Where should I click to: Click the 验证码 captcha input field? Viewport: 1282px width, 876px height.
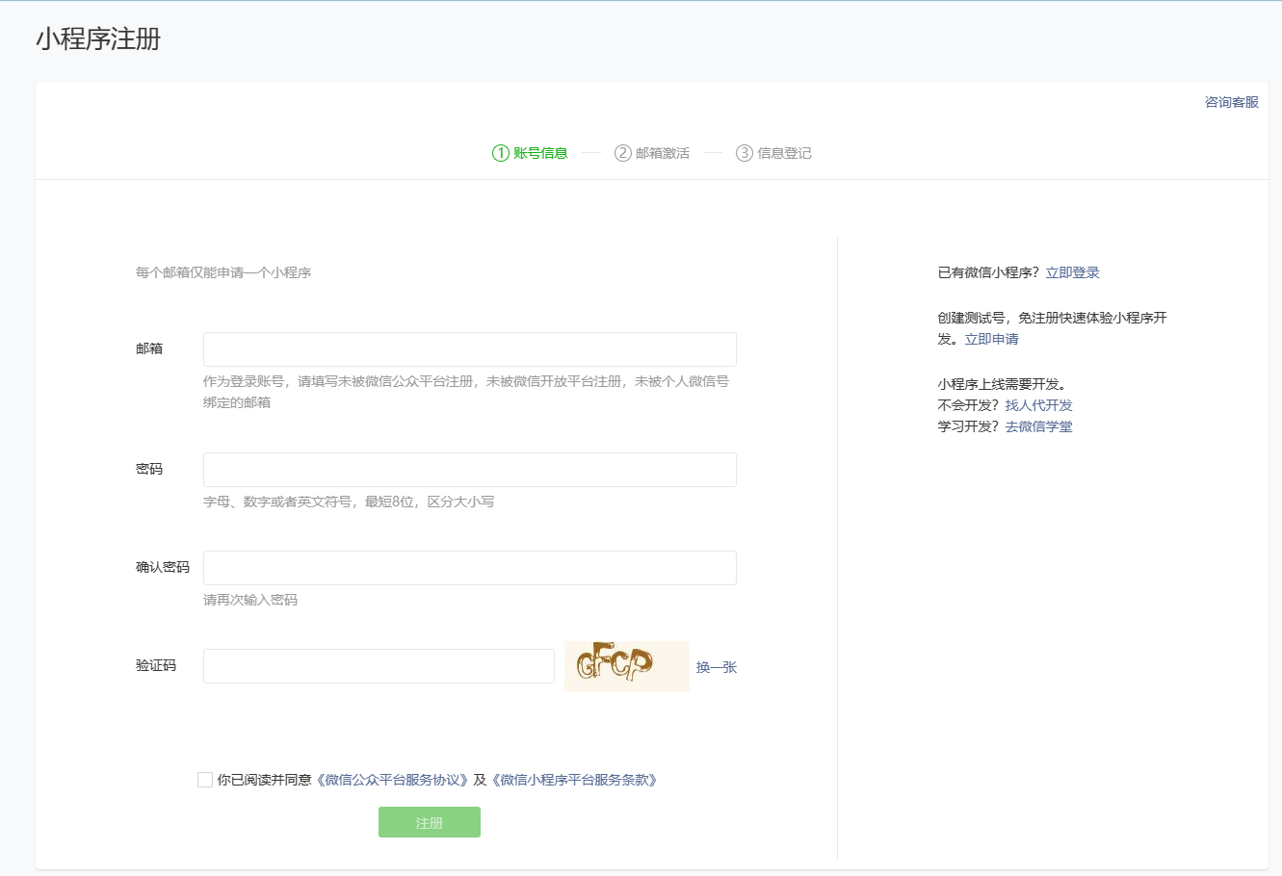tap(379, 666)
